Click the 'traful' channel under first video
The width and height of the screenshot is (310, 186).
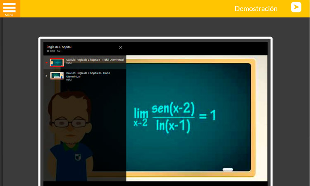pyautogui.click(x=69, y=63)
